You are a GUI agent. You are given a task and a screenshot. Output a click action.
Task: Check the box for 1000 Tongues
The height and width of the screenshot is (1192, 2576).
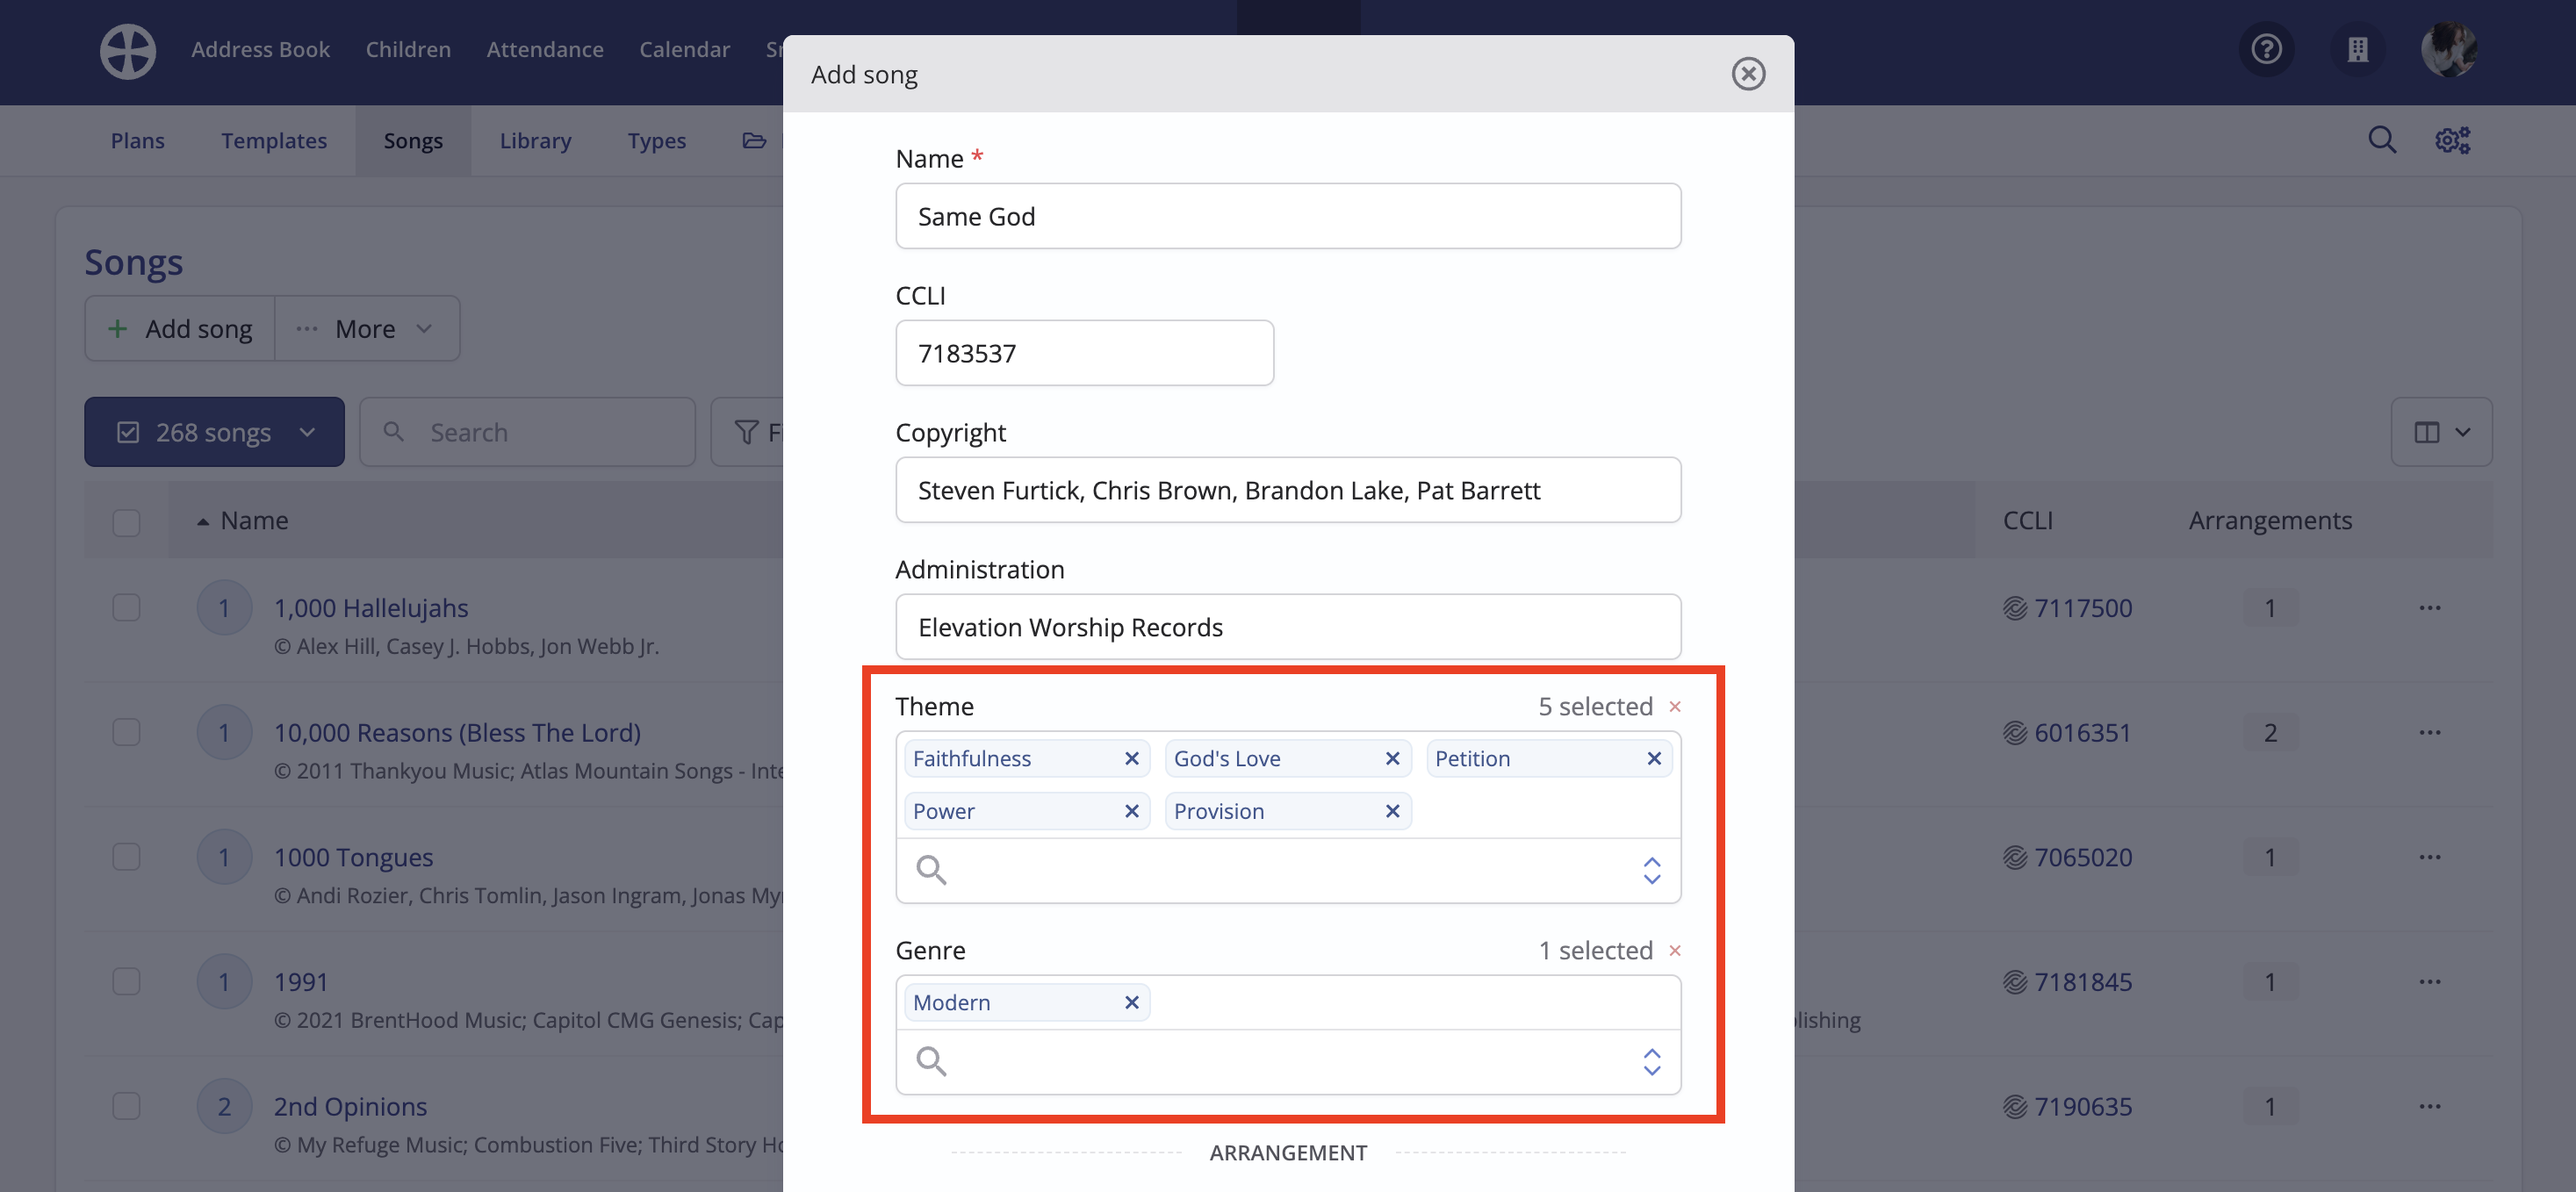(126, 858)
